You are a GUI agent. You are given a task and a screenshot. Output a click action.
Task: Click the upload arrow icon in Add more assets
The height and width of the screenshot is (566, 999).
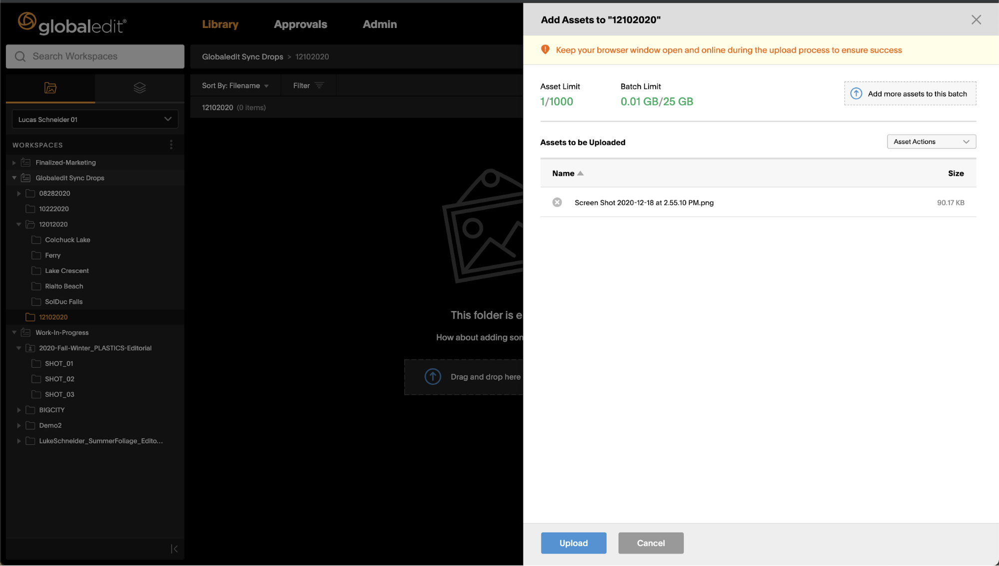(x=856, y=94)
